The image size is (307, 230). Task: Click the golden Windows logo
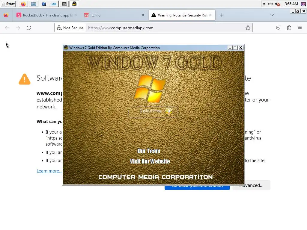(x=150, y=89)
